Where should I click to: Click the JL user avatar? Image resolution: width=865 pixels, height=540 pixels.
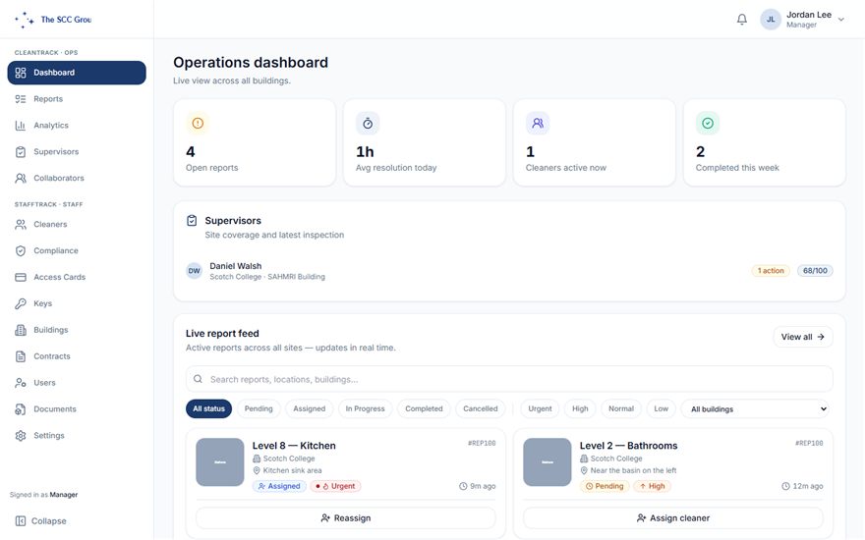click(771, 20)
